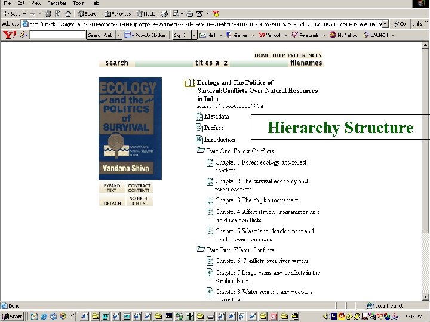Click the EXPAND TEXT button
Viewport: 430px width, 322px height.
point(112,188)
